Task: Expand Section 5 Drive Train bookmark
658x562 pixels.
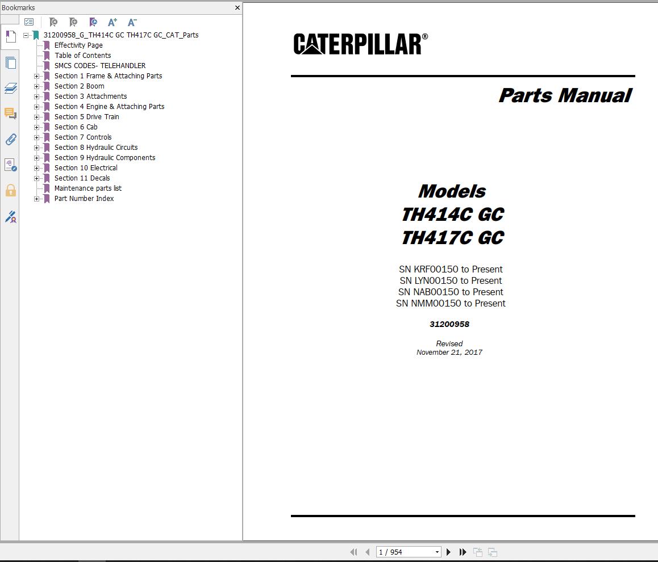Action: (36, 117)
